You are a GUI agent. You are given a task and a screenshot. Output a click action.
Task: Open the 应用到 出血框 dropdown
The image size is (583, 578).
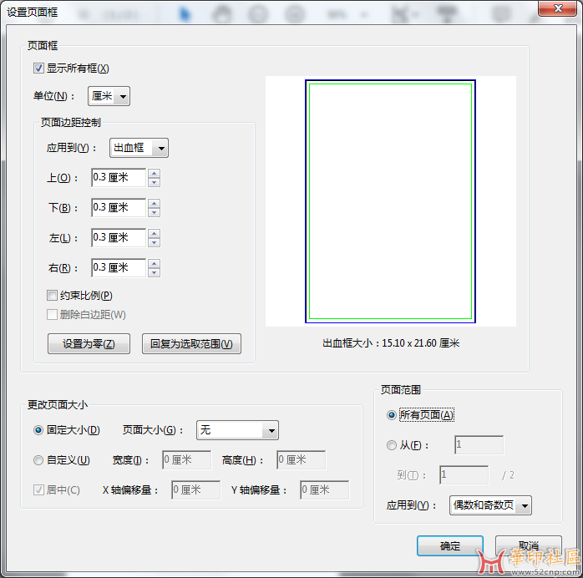139,148
